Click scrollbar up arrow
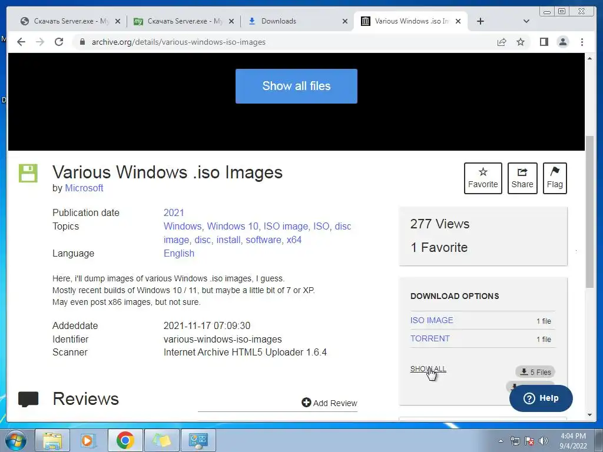The height and width of the screenshot is (452, 603). click(589, 58)
